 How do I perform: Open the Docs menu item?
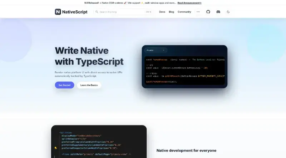(x=162, y=12)
